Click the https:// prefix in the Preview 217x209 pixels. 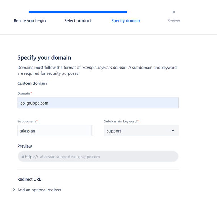[x=32, y=157]
